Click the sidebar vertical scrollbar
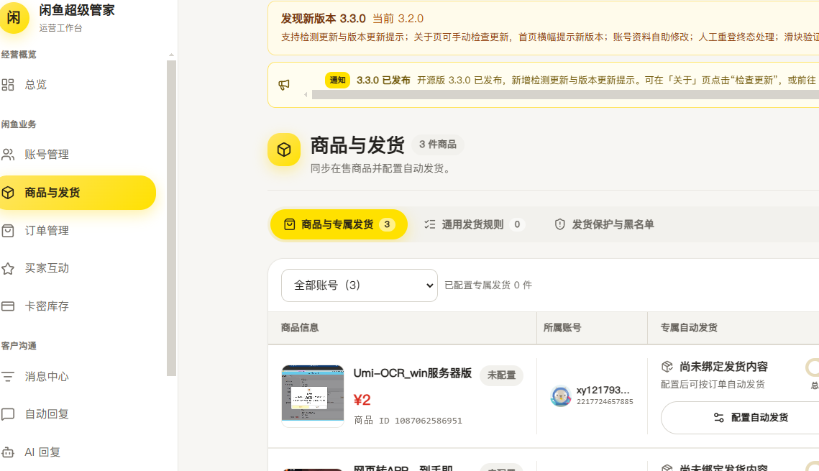The width and height of the screenshot is (819, 471). tap(171, 218)
